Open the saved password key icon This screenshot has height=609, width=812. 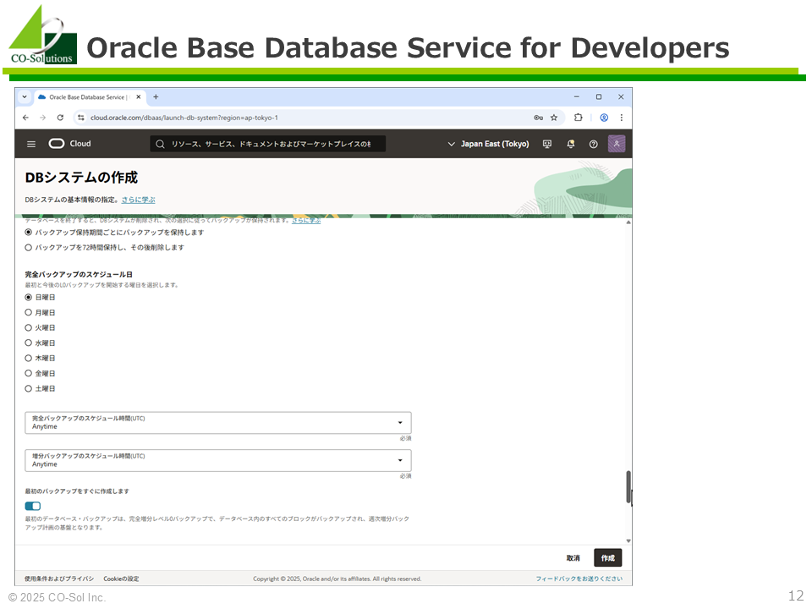coord(539,118)
